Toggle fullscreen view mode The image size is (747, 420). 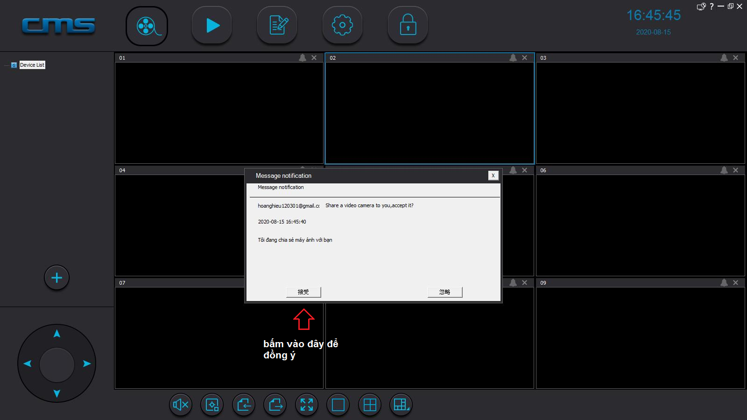coord(307,405)
